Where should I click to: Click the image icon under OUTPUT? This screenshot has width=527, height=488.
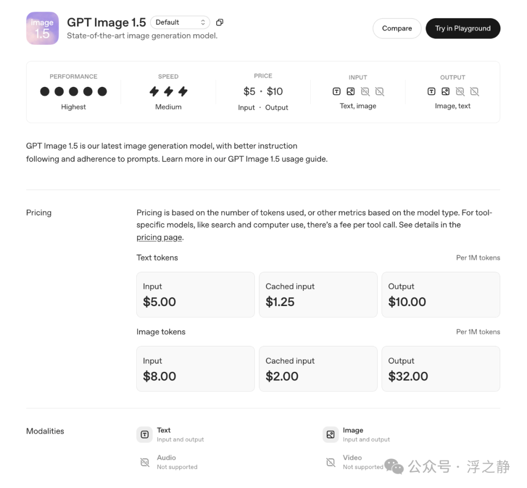[446, 91]
